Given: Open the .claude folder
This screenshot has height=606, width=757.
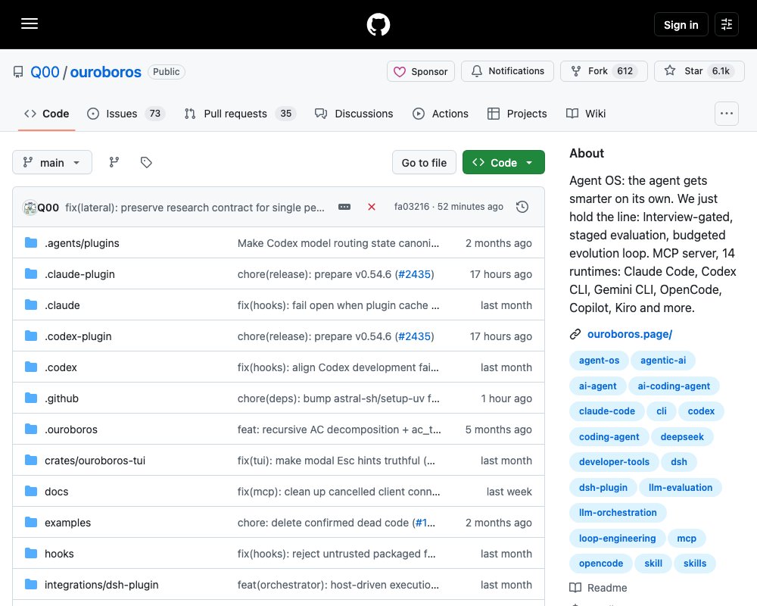Looking at the screenshot, I should (62, 305).
